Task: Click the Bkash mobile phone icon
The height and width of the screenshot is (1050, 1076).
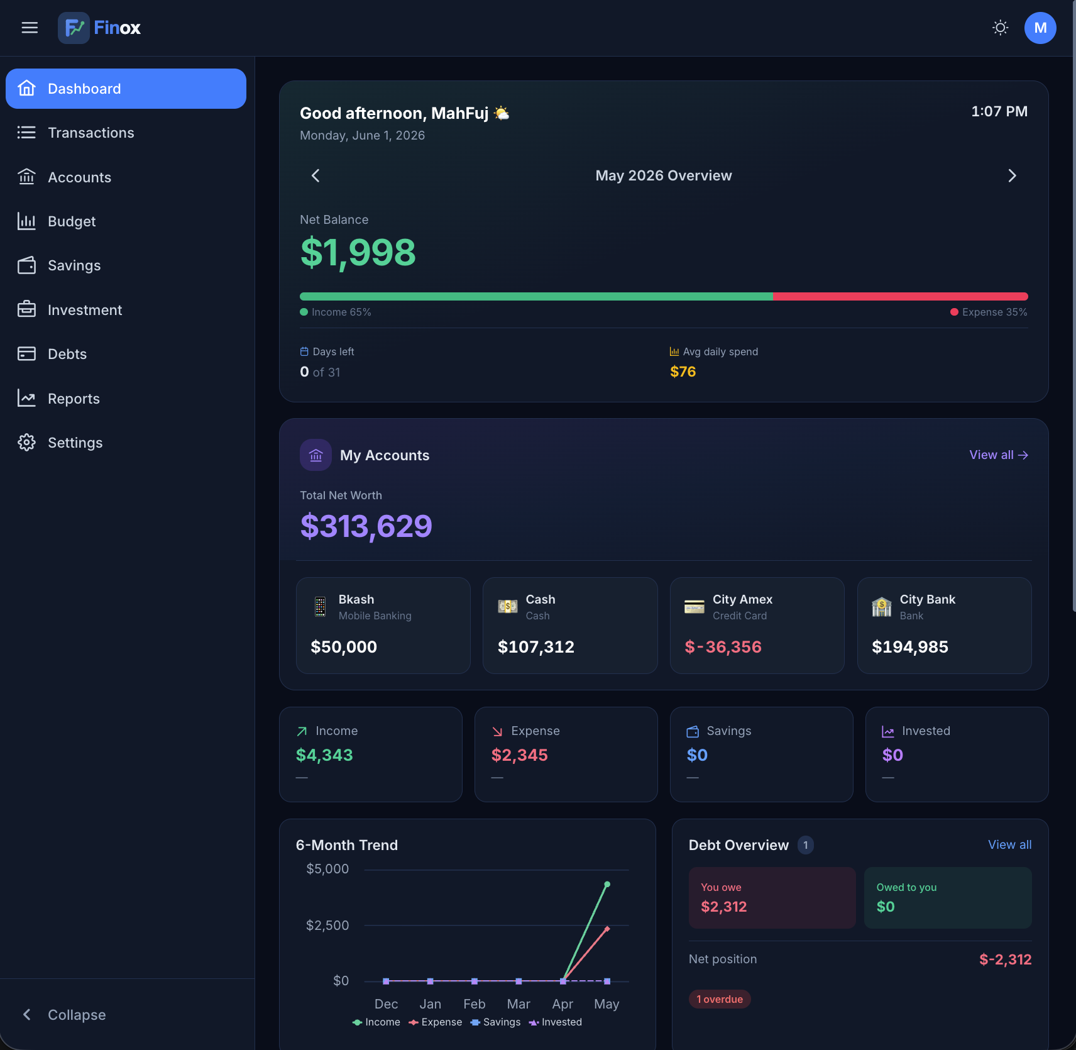Action: coord(321,607)
